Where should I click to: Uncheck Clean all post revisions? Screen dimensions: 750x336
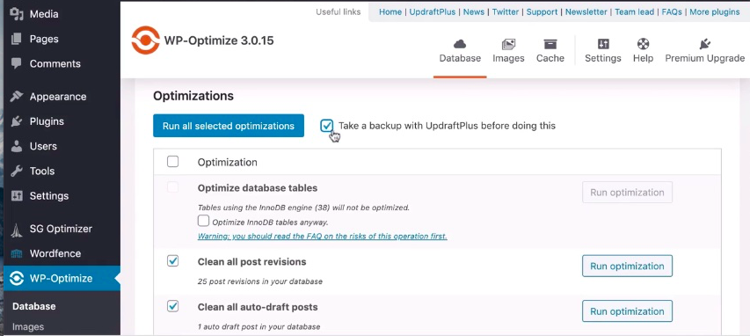172,261
